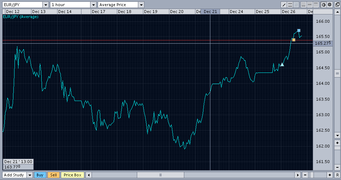Toggle line style with solid bottom line
The image size is (341, 180).
[304, 5]
